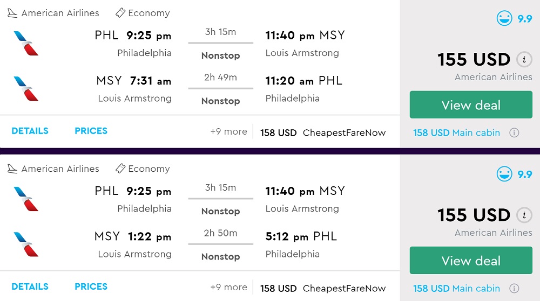Select 158 USD Main cabin link in first result
This screenshot has height=301, width=540.
point(456,132)
